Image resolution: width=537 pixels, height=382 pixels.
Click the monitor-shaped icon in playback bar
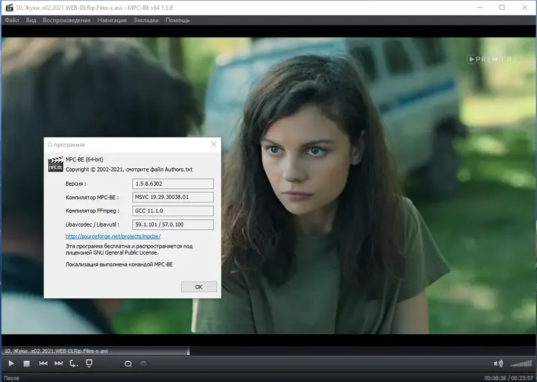point(89,363)
